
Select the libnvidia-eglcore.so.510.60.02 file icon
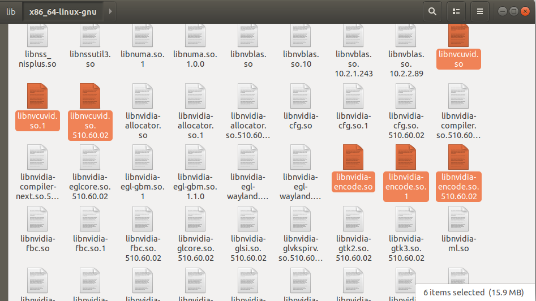pyautogui.click(x=90, y=157)
